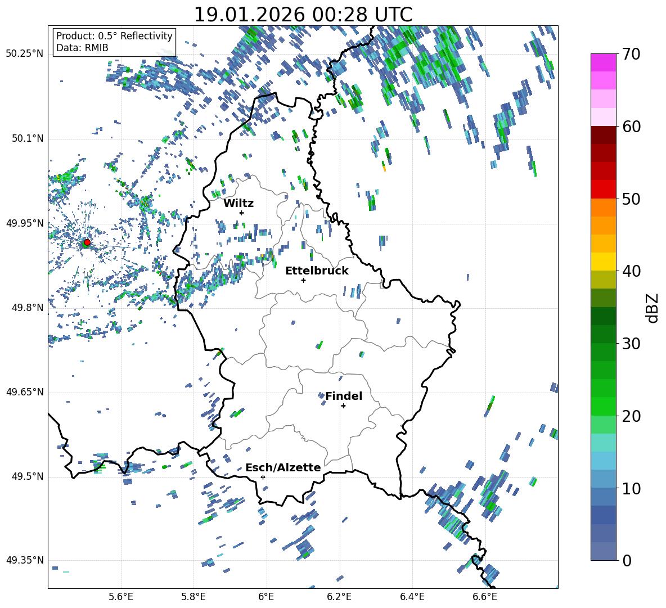Select the Esch/Alzette city label

point(283,468)
